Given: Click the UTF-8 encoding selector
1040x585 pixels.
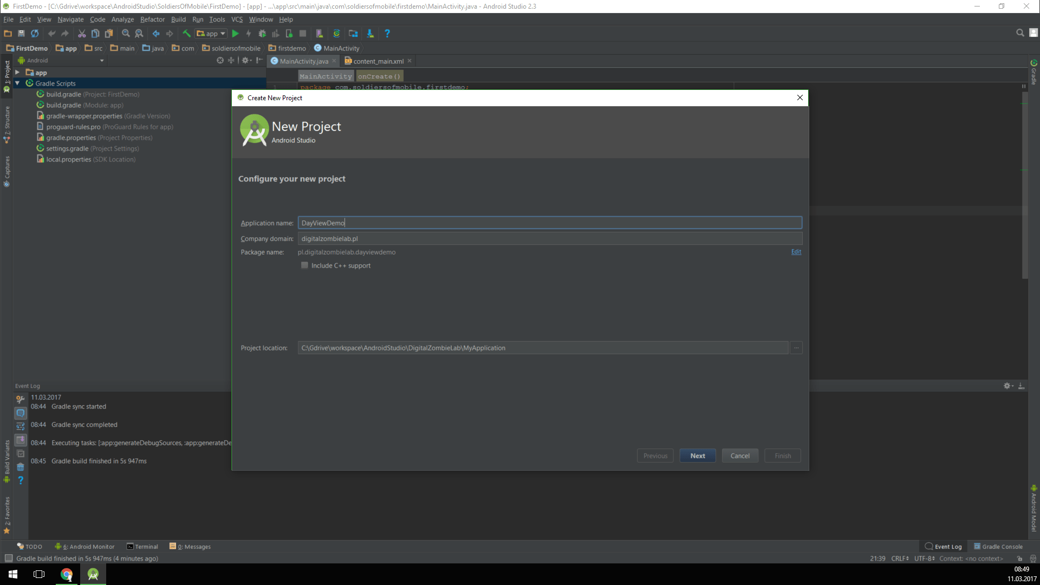Looking at the screenshot, I should tap(925, 558).
